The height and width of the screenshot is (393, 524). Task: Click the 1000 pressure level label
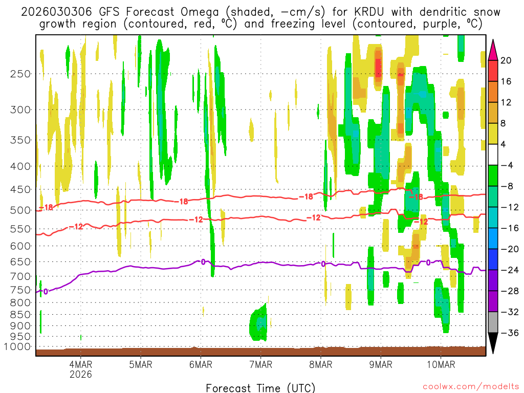tap(18, 346)
